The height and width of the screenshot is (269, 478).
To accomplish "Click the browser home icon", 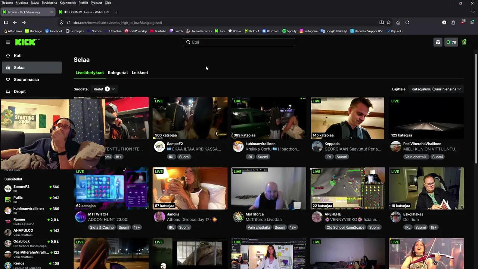I will click(x=398, y=22).
